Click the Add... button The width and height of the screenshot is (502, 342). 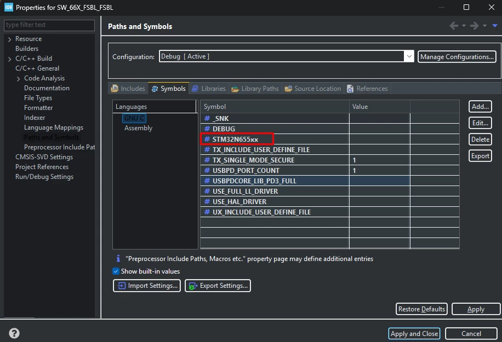click(x=480, y=107)
